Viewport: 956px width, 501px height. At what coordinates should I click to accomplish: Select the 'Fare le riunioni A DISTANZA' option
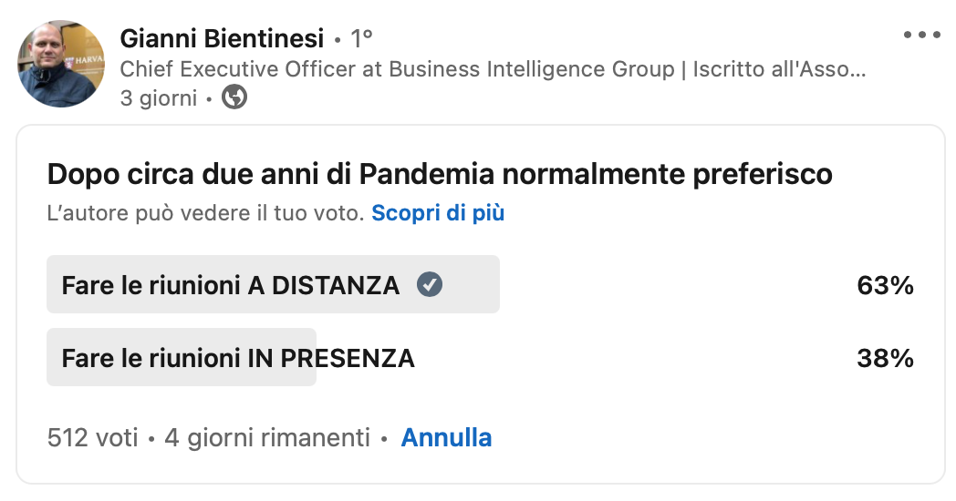230,285
